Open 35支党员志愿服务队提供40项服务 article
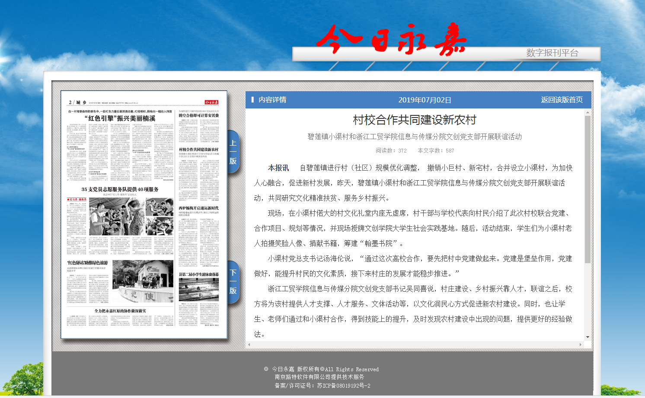 120,189
